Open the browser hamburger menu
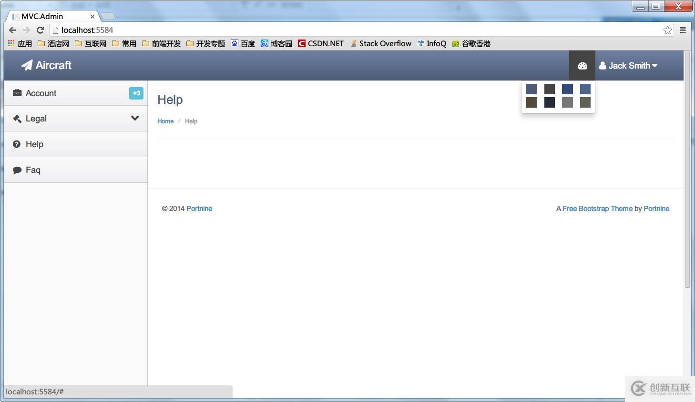695x402 pixels. tap(683, 30)
